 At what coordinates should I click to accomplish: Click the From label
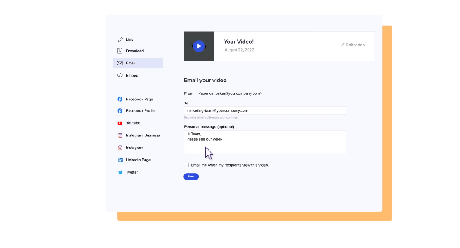click(x=189, y=93)
